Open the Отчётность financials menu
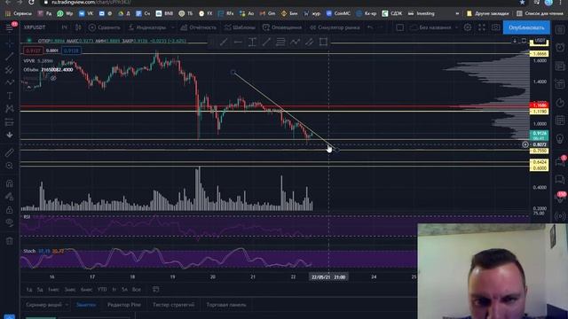The image size is (568, 319). [199, 27]
